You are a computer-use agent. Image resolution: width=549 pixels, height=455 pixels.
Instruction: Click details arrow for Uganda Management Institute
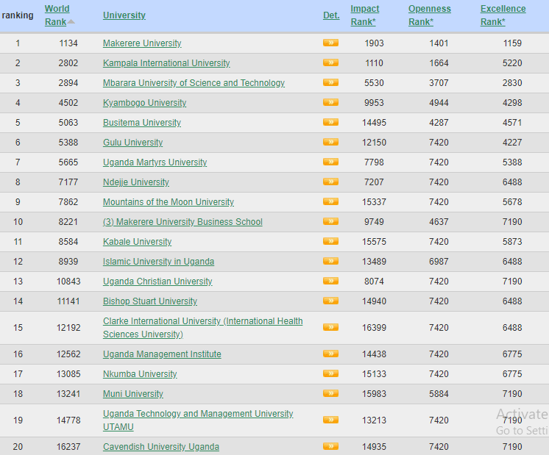(330, 354)
